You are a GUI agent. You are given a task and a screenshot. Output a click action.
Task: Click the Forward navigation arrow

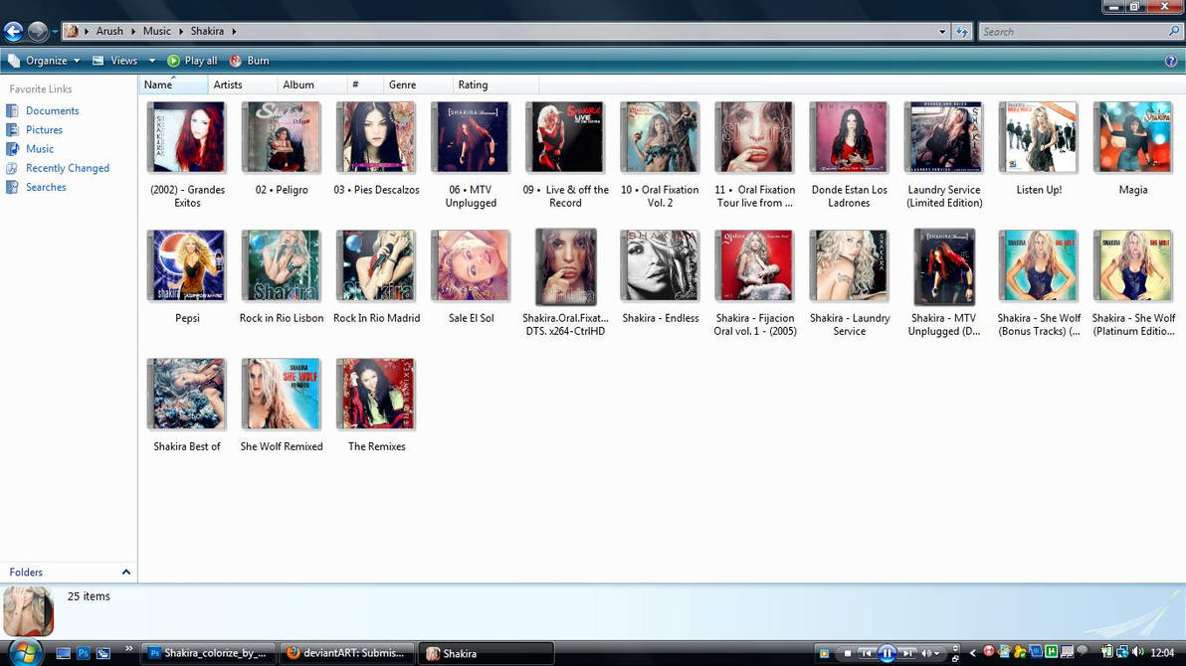(37, 31)
